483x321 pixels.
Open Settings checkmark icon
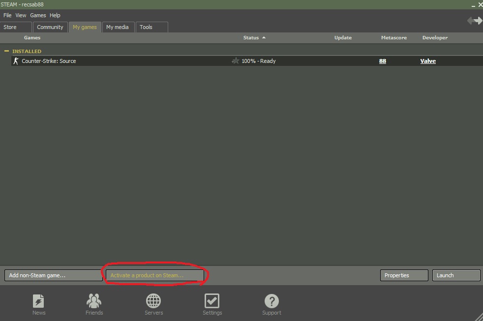[x=212, y=301]
